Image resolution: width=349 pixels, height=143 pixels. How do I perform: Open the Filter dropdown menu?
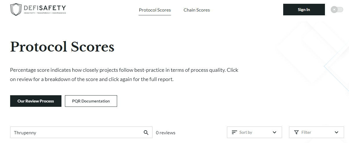coord(317,132)
